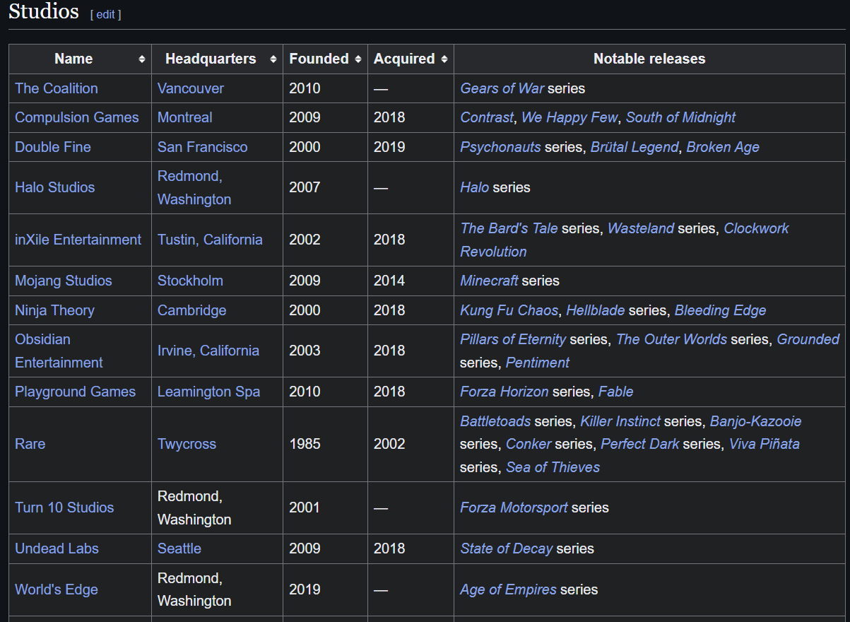
Task: Click the Undead Labs link
Action: coord(57,548)
